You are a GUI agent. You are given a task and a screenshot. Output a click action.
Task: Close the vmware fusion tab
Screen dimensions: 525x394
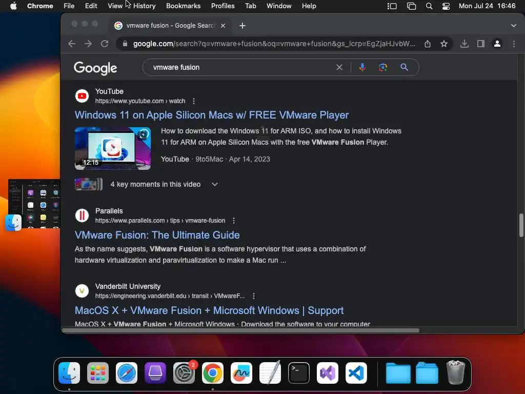point(223,26)
